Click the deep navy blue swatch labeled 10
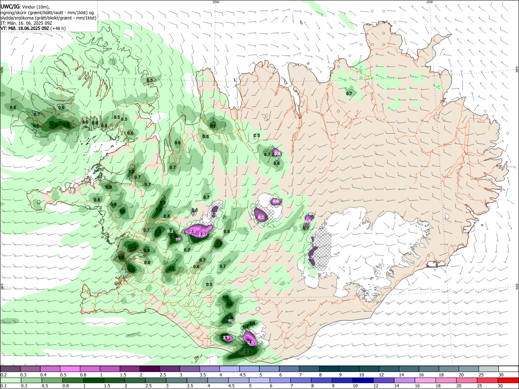519x389 pixels. [362, 380]
